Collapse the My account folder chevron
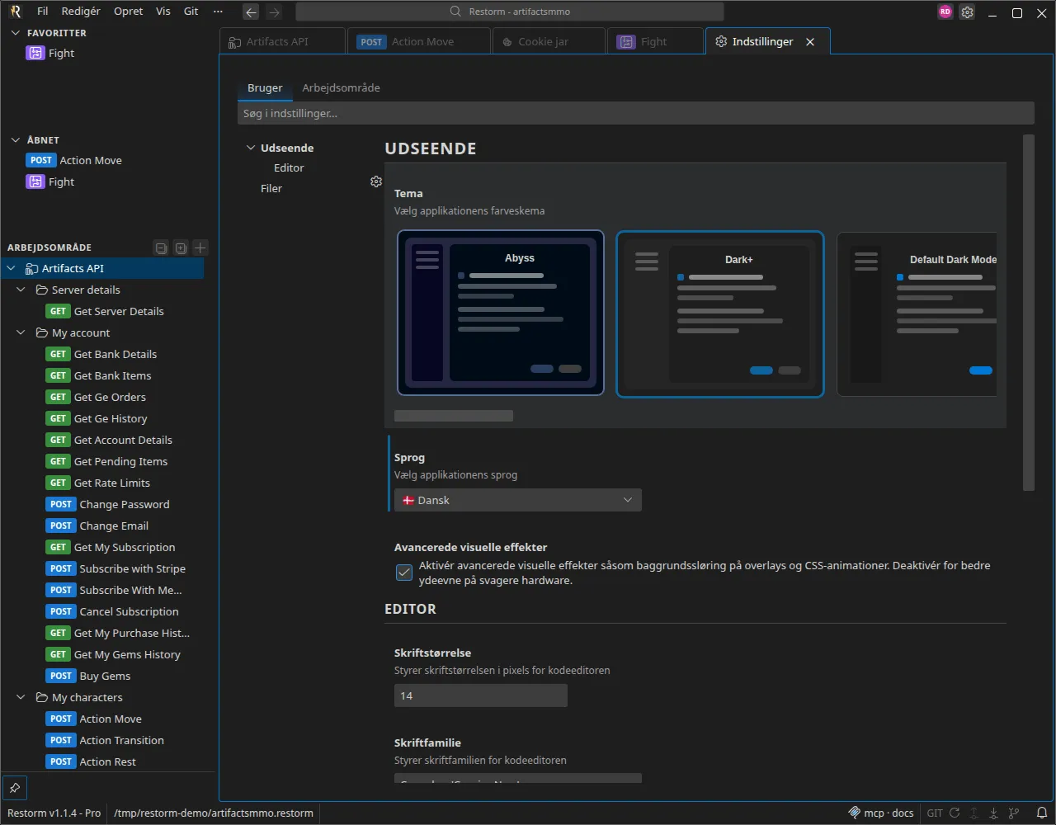This screenshot has height=825, width=1056. tap(21, 332)
